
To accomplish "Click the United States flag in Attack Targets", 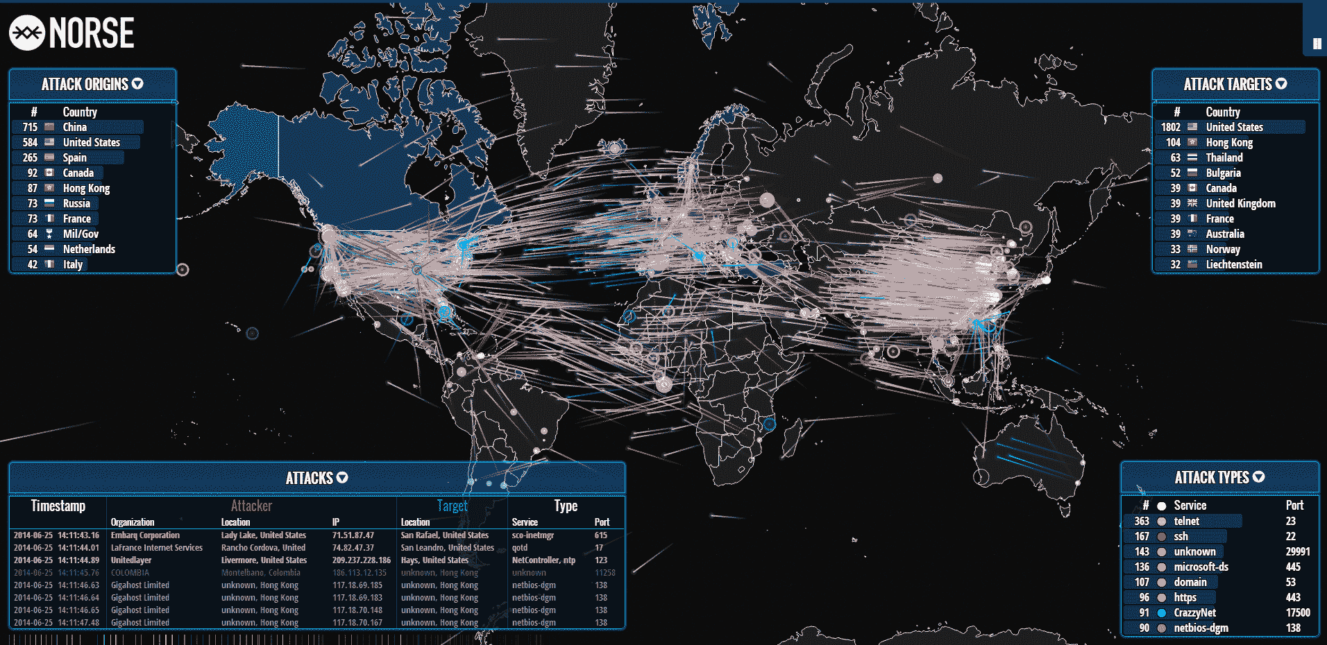I will [x=1192, y=127].
